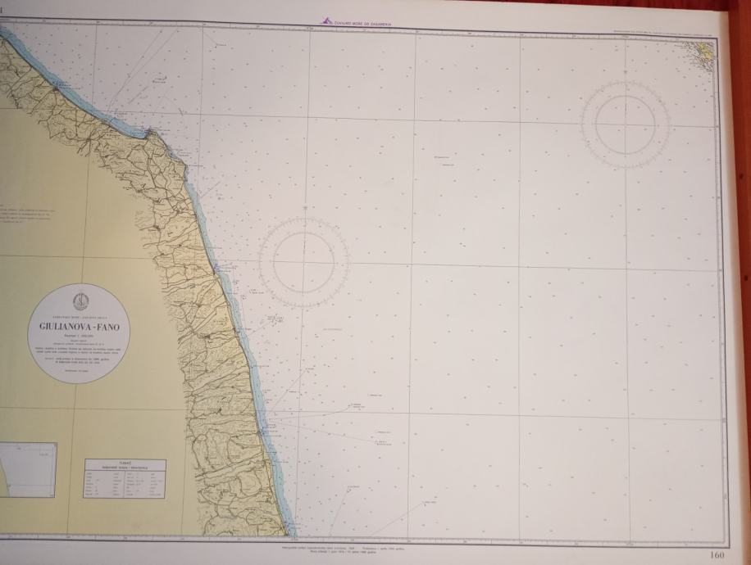
Task: Click the small inset map at lower left
Action: pos(28,470)
